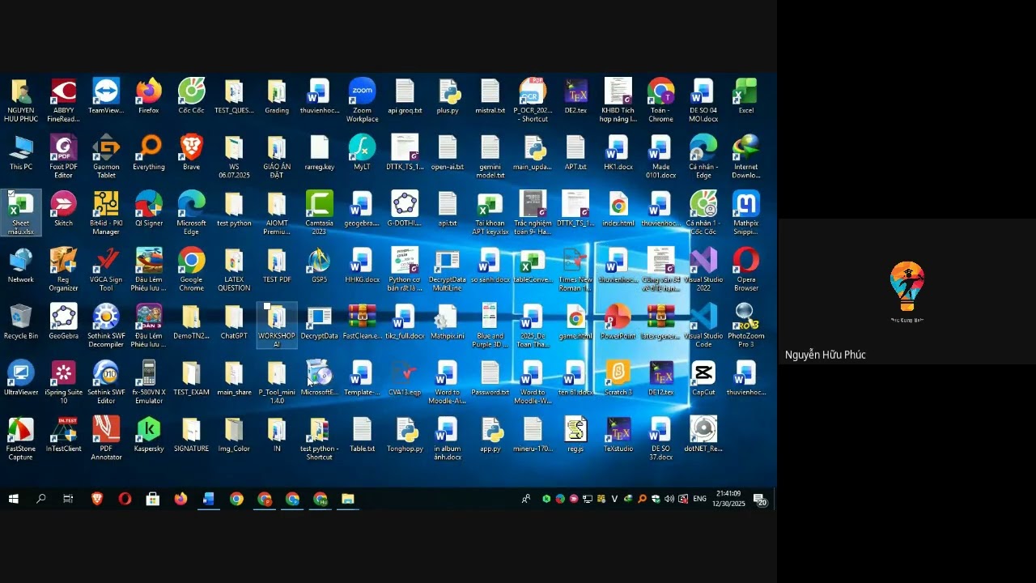Select the fx-580VN X Emulator shortcut
Screen dimensions: 1036x583
click(149, 382)
